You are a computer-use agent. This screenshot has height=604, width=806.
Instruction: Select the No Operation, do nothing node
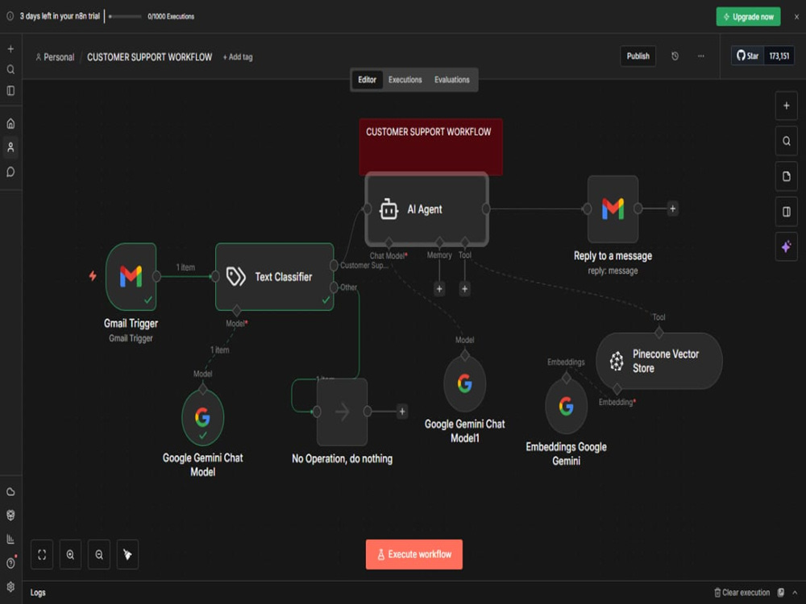coord(342,412)
